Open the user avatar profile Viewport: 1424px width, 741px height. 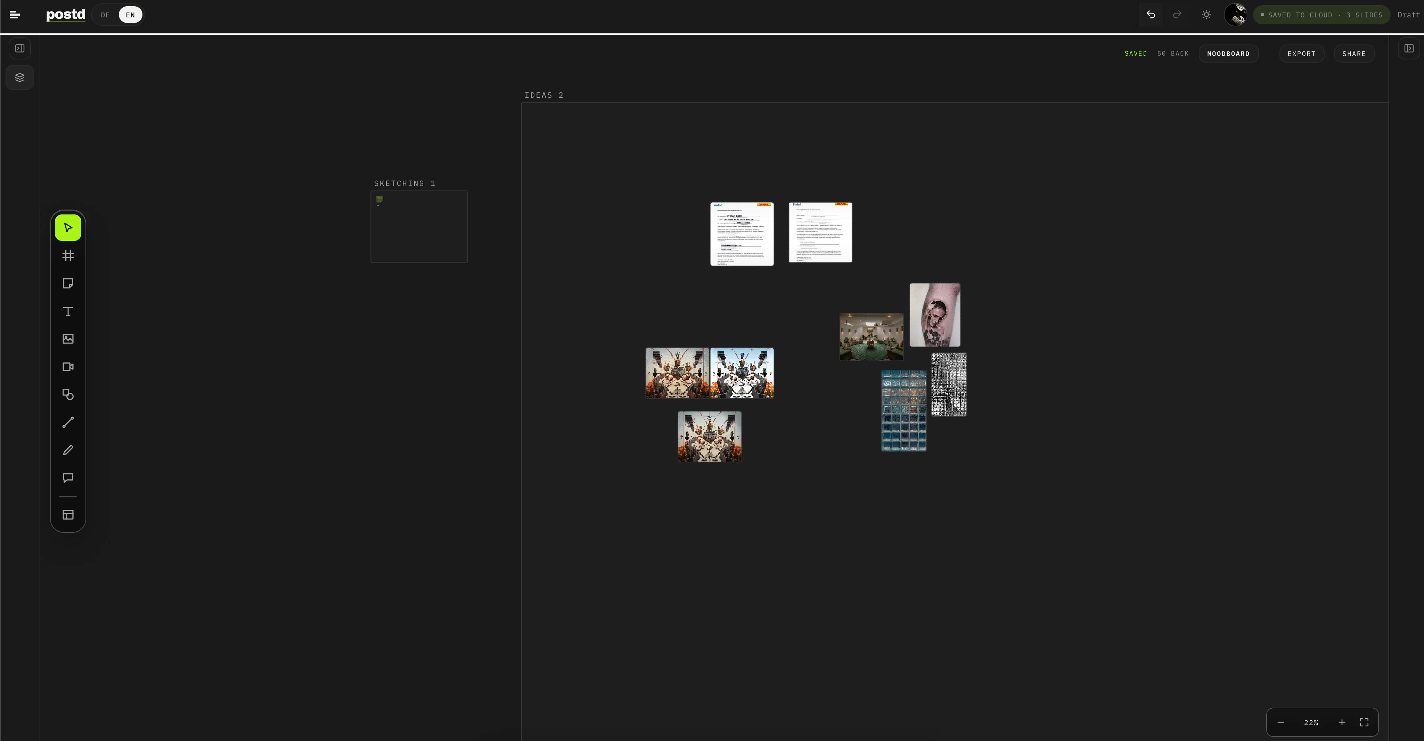tap(1236, 14)
